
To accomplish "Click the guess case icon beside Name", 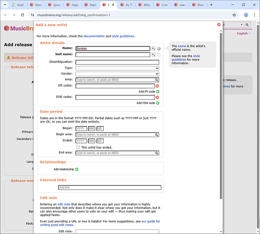I will point(154,49).
